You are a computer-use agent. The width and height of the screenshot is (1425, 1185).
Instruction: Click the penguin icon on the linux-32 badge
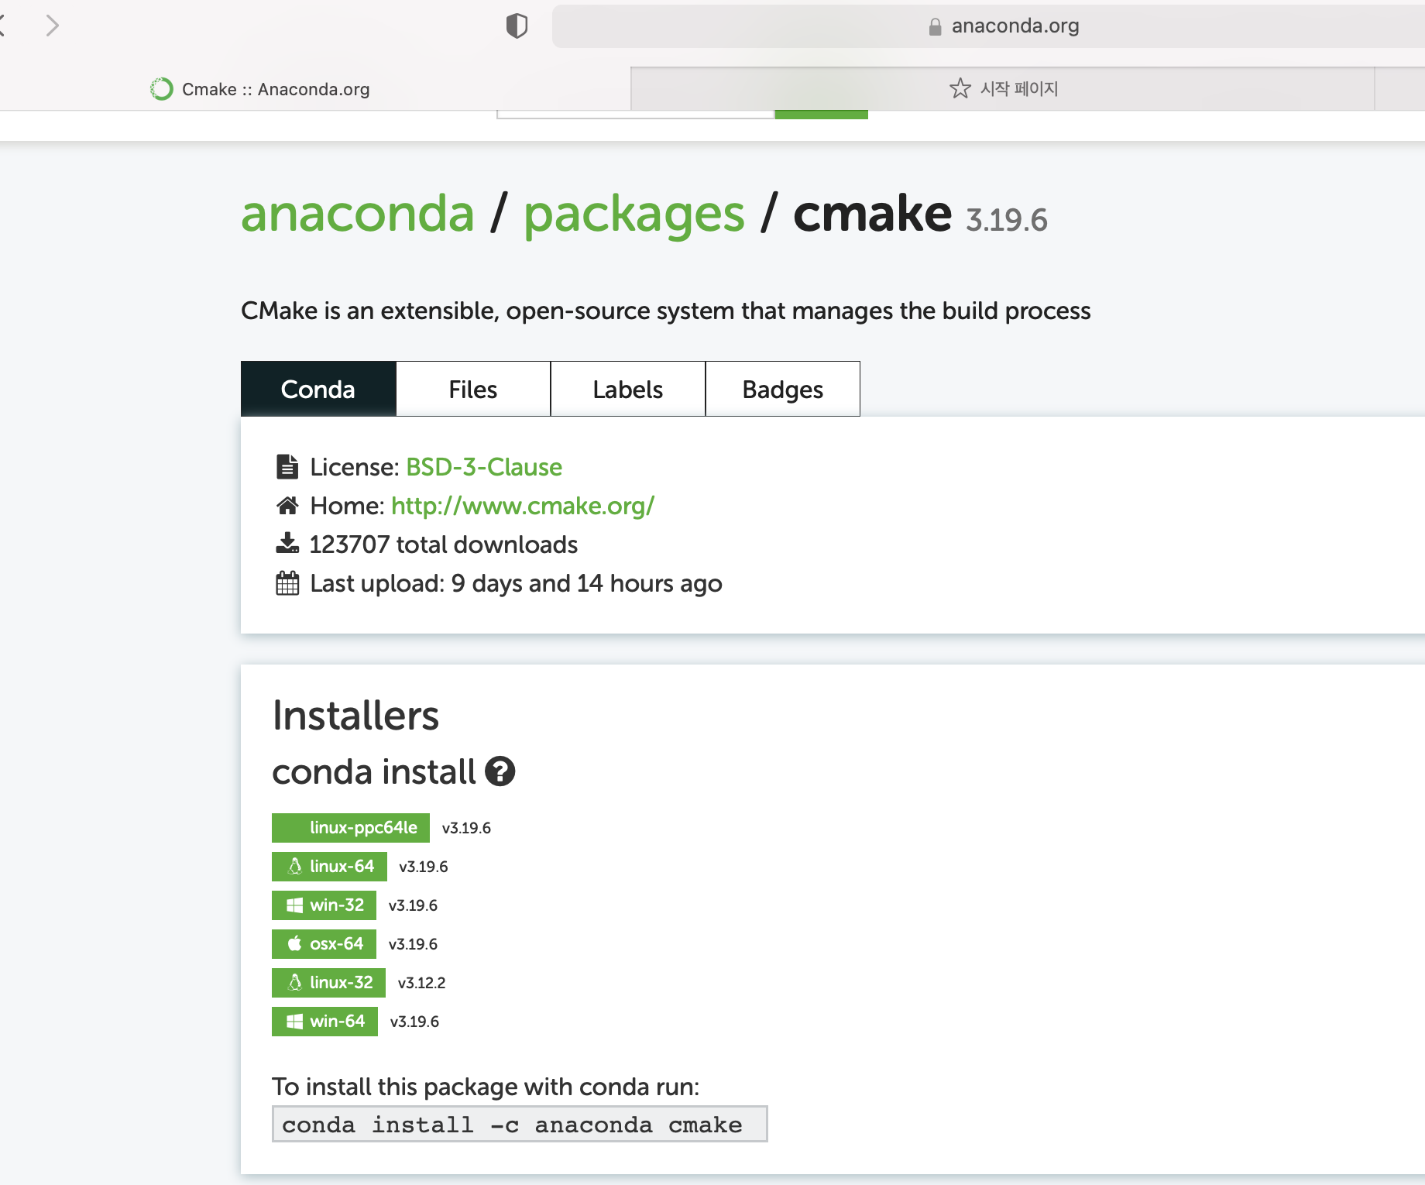point(295,982)
